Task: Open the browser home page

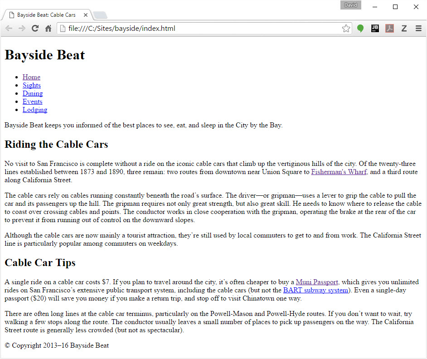Action: coord(48,28)
